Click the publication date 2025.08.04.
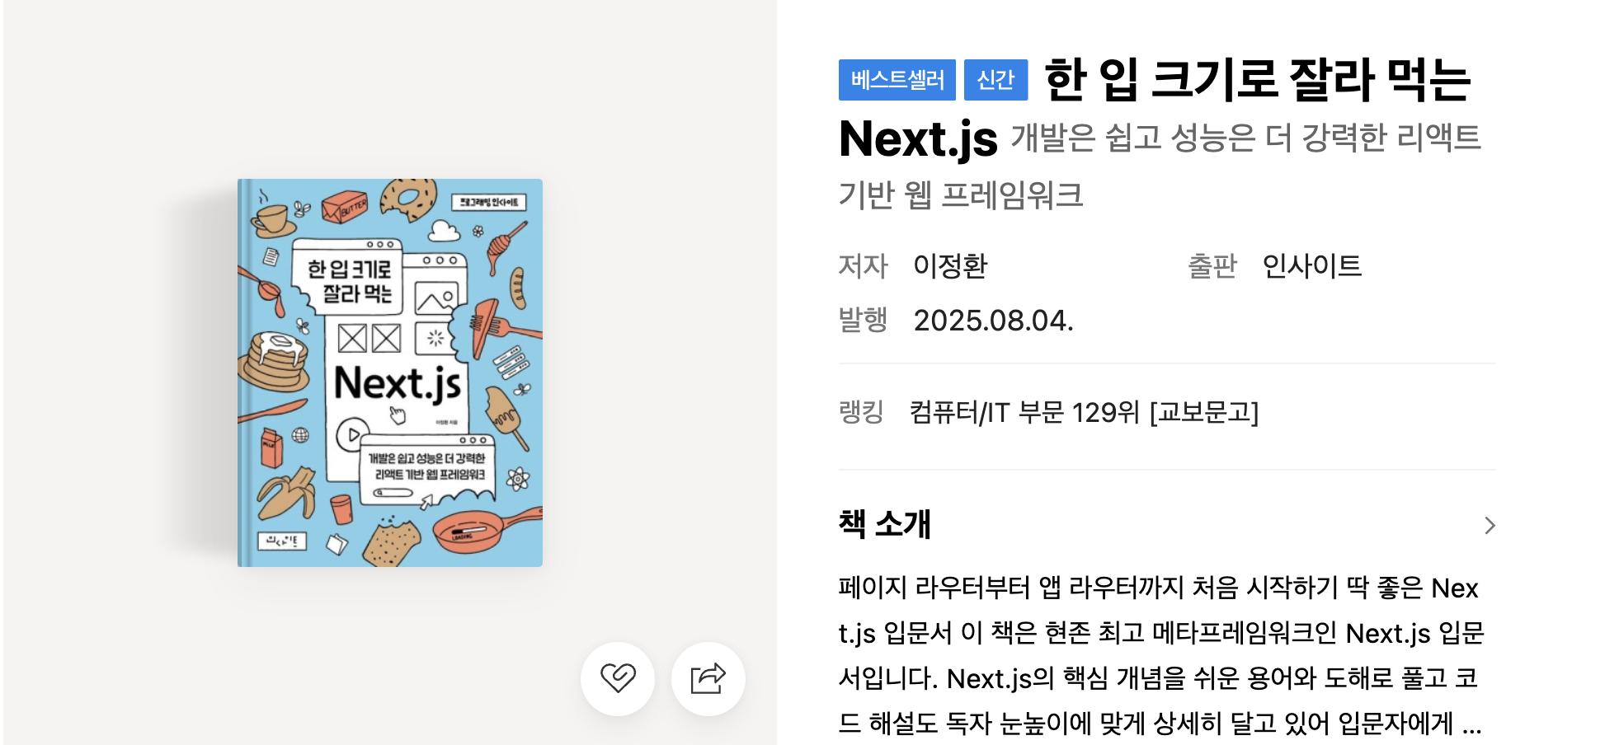Viewport: 1605px width, 745px height. [993, 321]
